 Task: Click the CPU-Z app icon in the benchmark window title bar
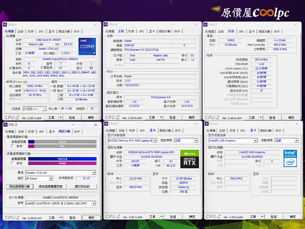click(5, 125)
